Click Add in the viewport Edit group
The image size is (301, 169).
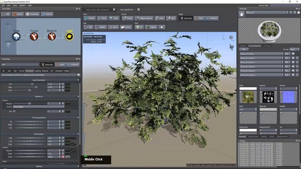click(x=88, y=27)
